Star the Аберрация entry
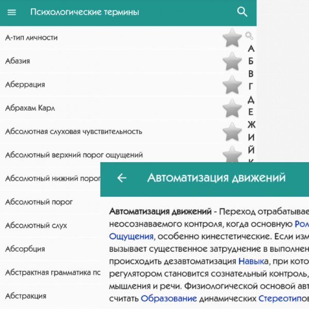This screenshot has height=309, width=309. pos(232,85)
